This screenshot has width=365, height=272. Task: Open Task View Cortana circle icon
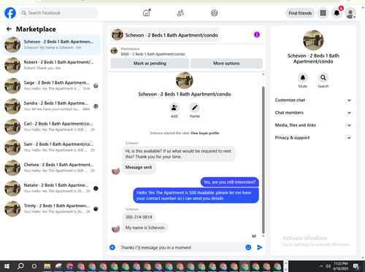(34, 266)
